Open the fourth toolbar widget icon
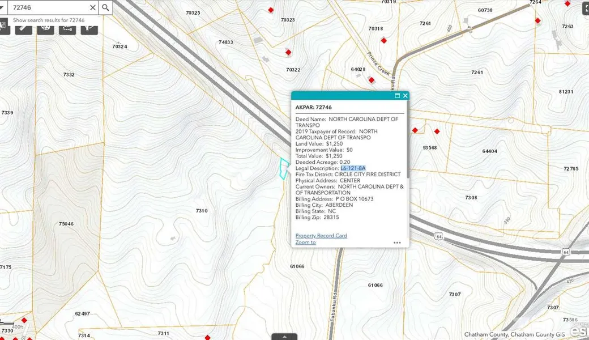 (x=67, y=27)
